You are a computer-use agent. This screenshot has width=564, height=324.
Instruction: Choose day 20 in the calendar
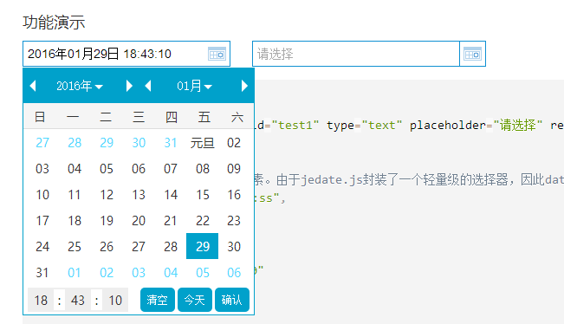[x=139, y=220]
